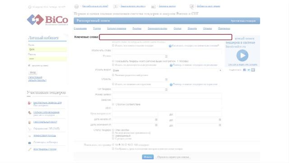The height and width of the screenshot is (163, 289).
Task: Open the Партнерам navigation link
Action: [224, 28]
